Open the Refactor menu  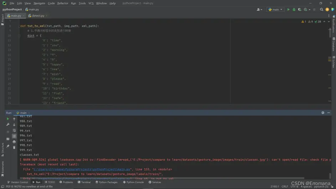click(62, 3)
